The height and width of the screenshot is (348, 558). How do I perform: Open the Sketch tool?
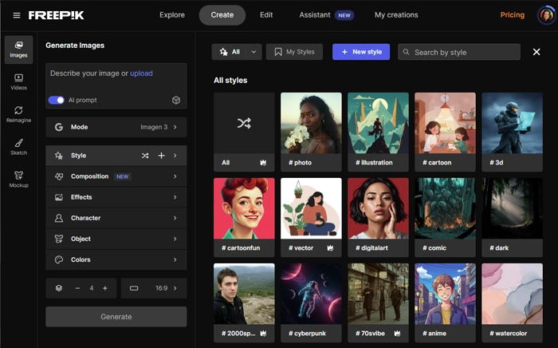pyautogui.click(x=19, y=147)
